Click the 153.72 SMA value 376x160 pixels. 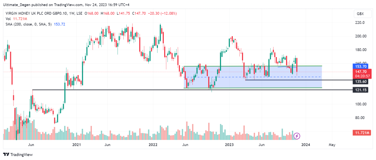click(60, 24)
